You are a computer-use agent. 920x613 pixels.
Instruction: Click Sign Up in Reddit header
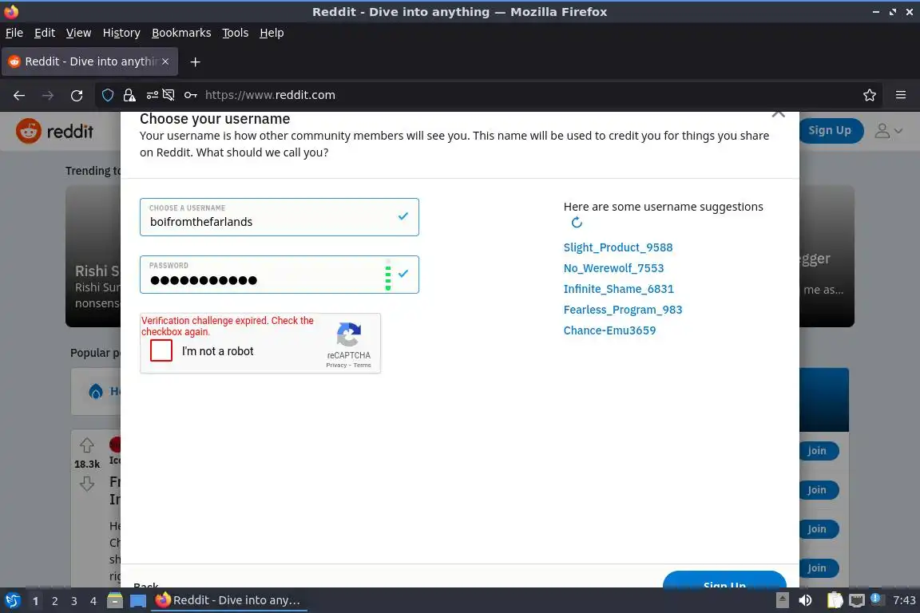click(831, 130)
